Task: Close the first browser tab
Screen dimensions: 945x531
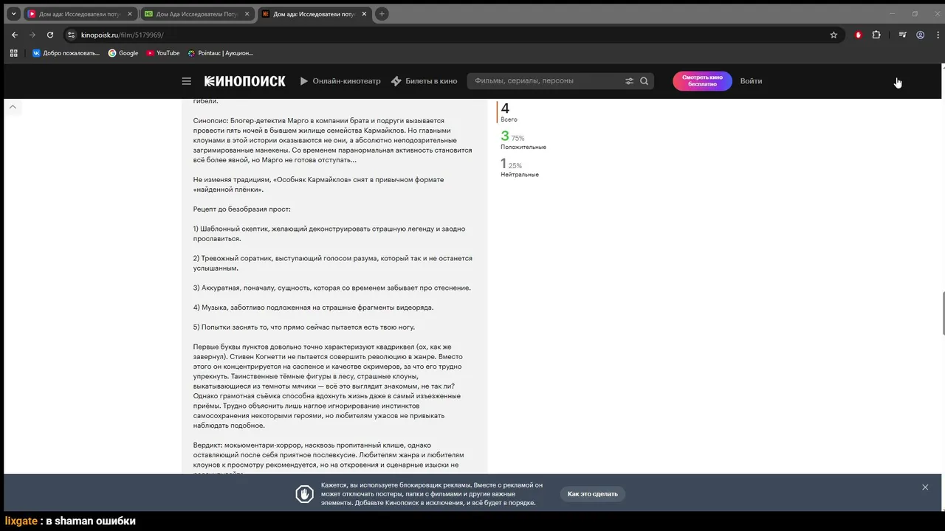Action: (x=129, y=14)
